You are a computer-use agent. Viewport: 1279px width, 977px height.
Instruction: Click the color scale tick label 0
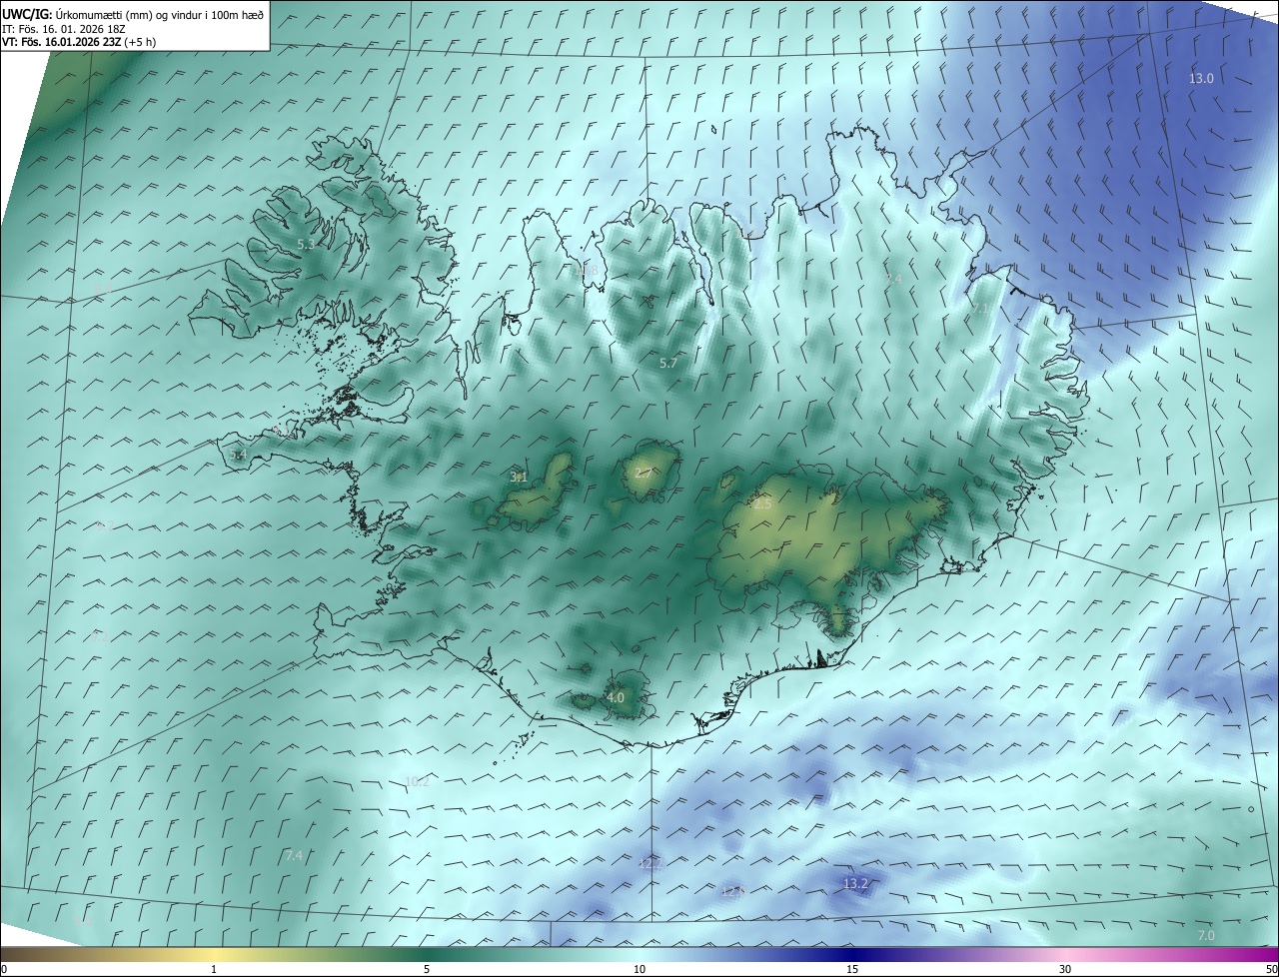coord(4,969)
